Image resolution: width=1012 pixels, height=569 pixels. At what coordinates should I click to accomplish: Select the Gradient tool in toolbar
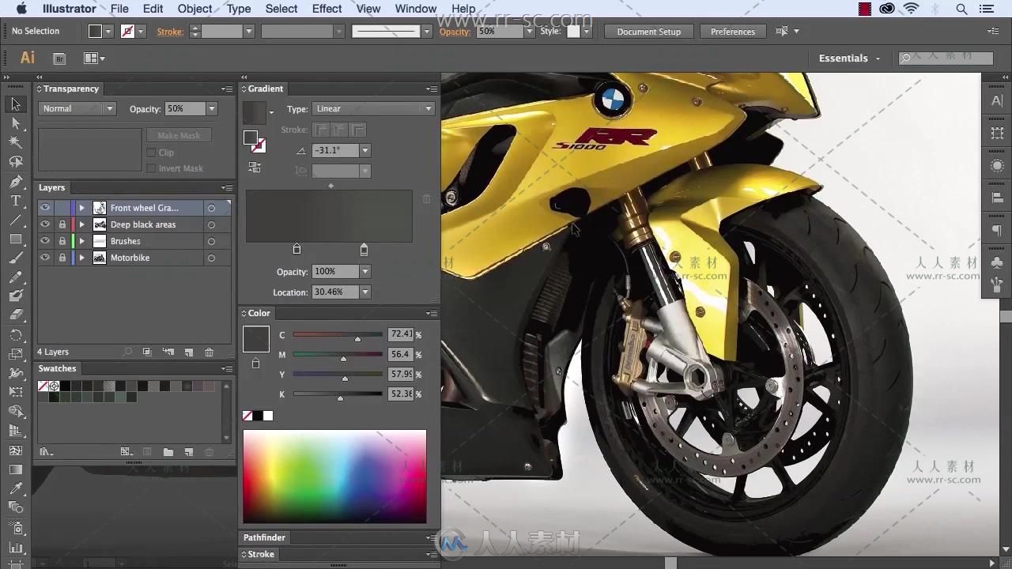tap(15, 469)
